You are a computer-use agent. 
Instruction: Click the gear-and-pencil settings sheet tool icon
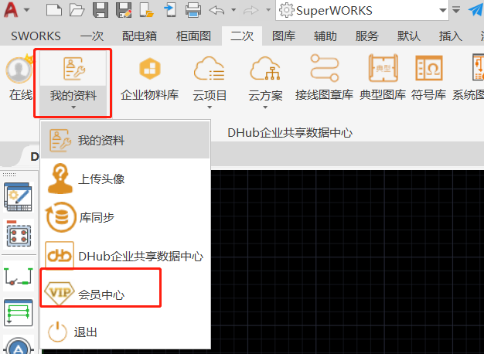19,197
